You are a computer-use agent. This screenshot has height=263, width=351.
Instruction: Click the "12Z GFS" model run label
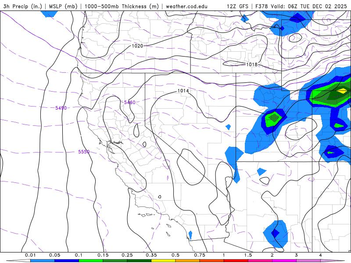click(237, 6)
